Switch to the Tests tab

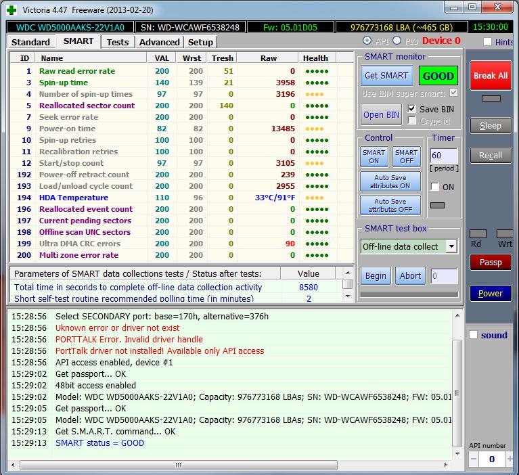(x=118, y=43)
